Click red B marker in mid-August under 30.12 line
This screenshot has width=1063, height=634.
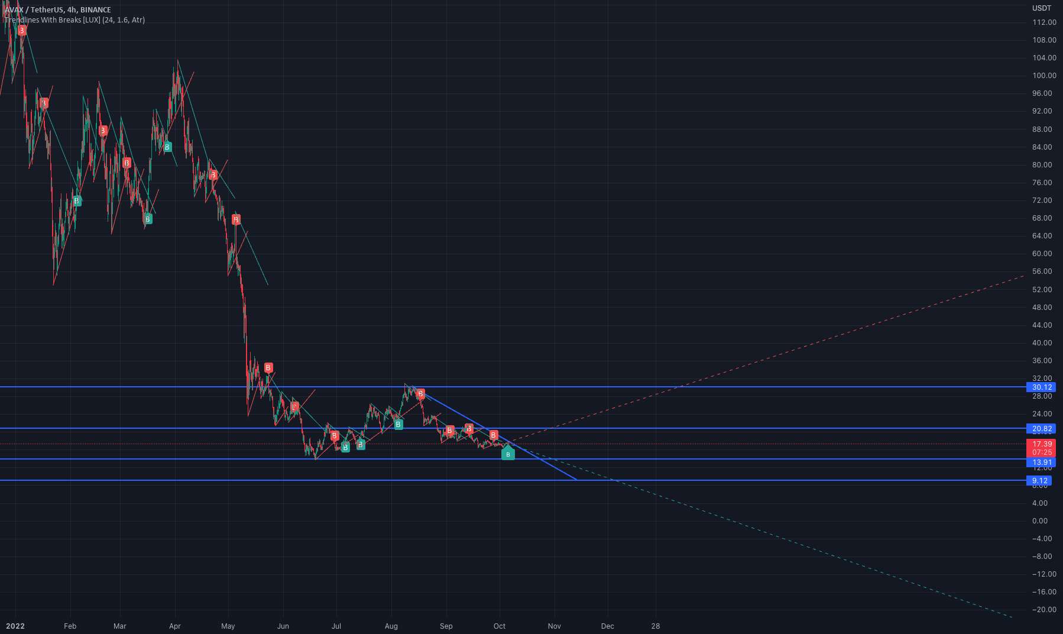tap(420, 394)
